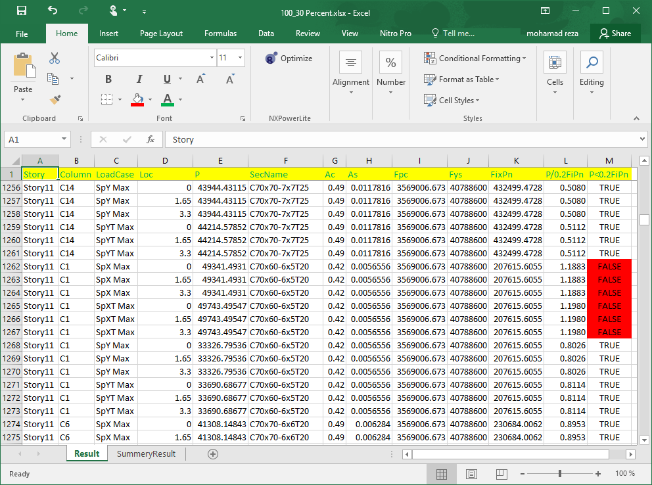Add a new sheet with plus icon
This screenshot has width=652, height=485.
212,453
